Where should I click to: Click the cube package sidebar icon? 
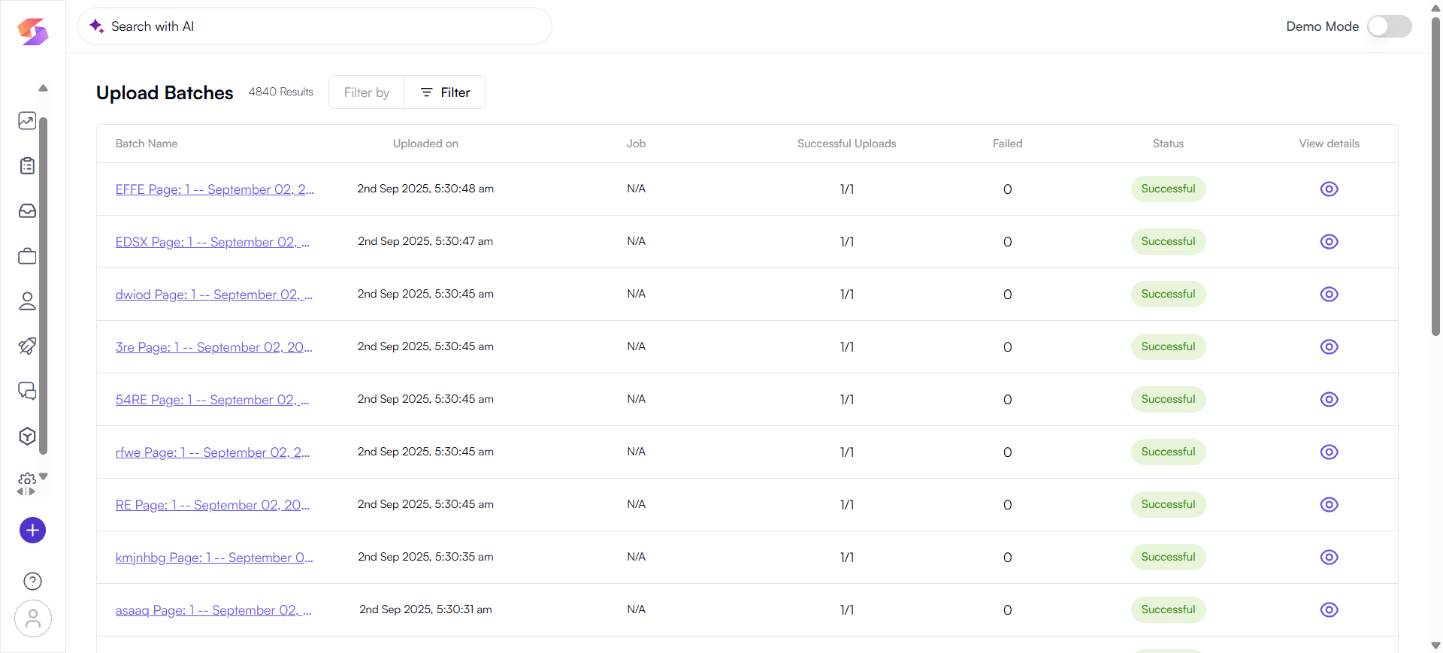27,437
